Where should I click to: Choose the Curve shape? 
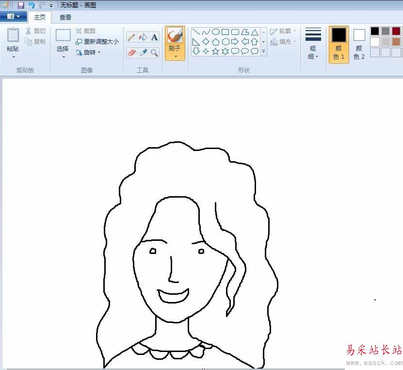point(206,32)
